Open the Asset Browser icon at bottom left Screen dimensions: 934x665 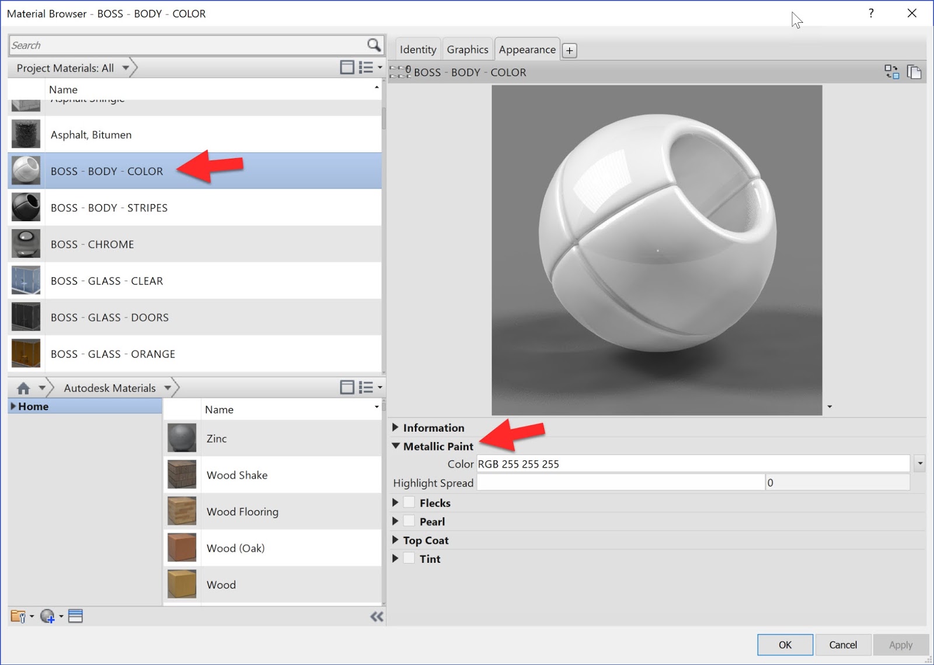click(x=75, y=615)
